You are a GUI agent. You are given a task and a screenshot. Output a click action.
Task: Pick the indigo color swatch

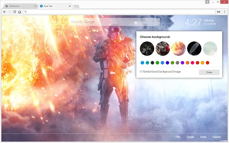pos(167,63)
